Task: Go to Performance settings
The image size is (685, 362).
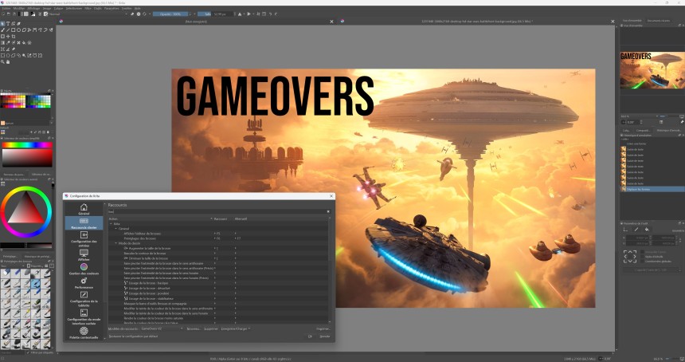Action: coord(84,283)
